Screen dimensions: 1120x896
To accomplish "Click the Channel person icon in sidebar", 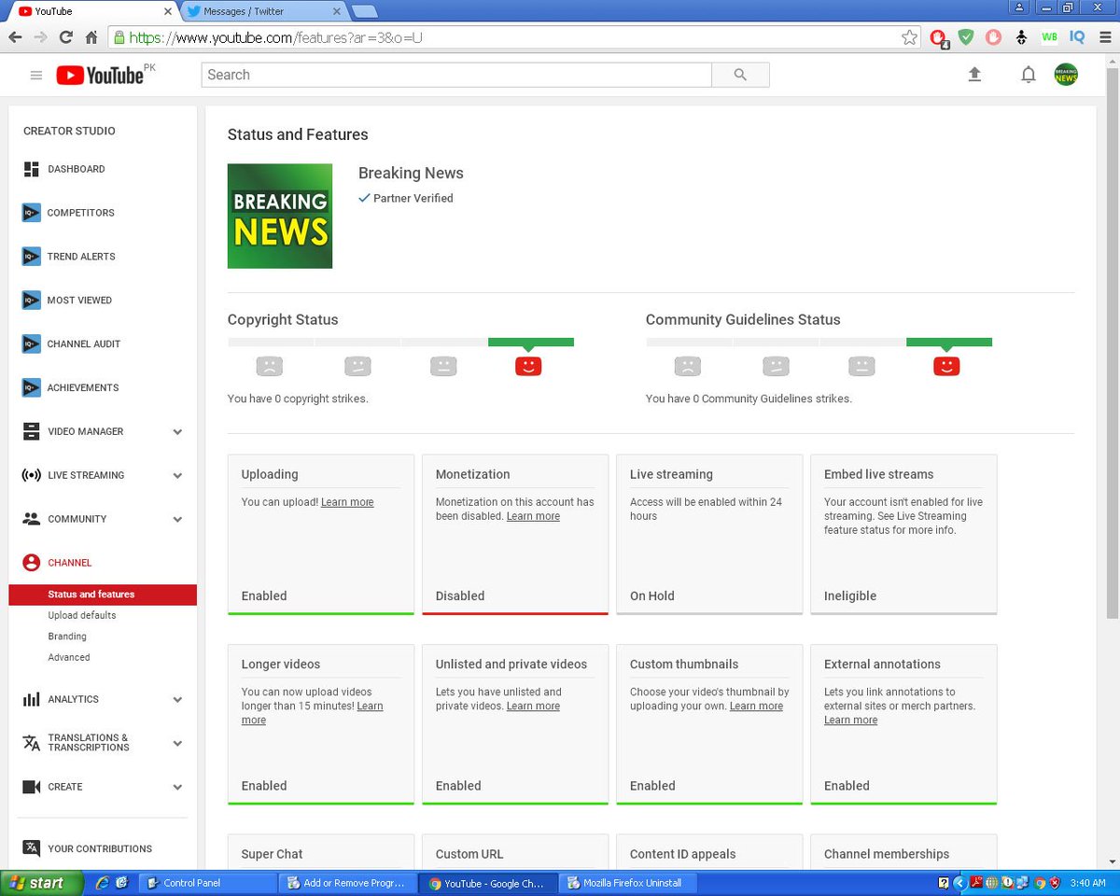I will pyautogui.click(x=32, y=563).
